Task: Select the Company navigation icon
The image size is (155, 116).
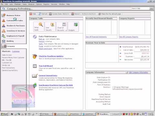Action: pyautogui.click(x=4, y=46)
